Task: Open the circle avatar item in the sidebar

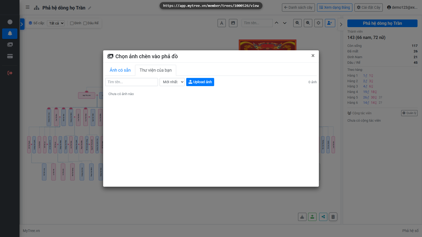Action: coord(10,22)
